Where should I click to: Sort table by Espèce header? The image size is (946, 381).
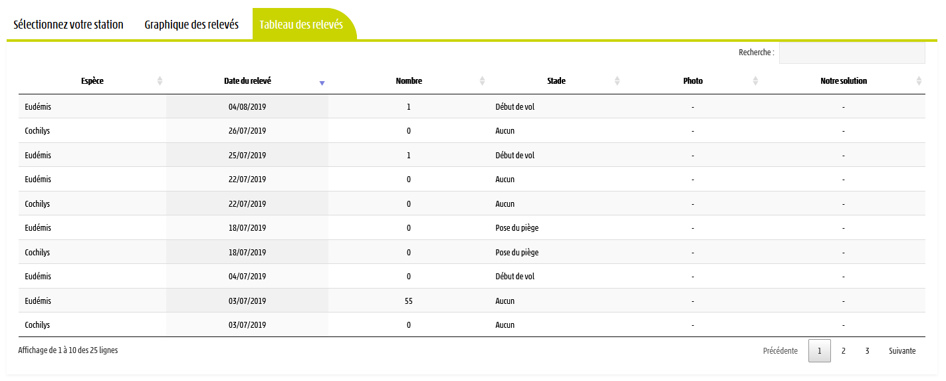coord(92,81)
